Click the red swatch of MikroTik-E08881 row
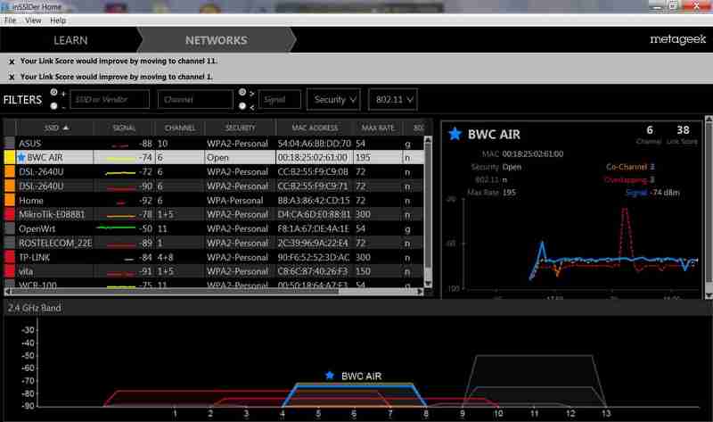 point(10,214)
